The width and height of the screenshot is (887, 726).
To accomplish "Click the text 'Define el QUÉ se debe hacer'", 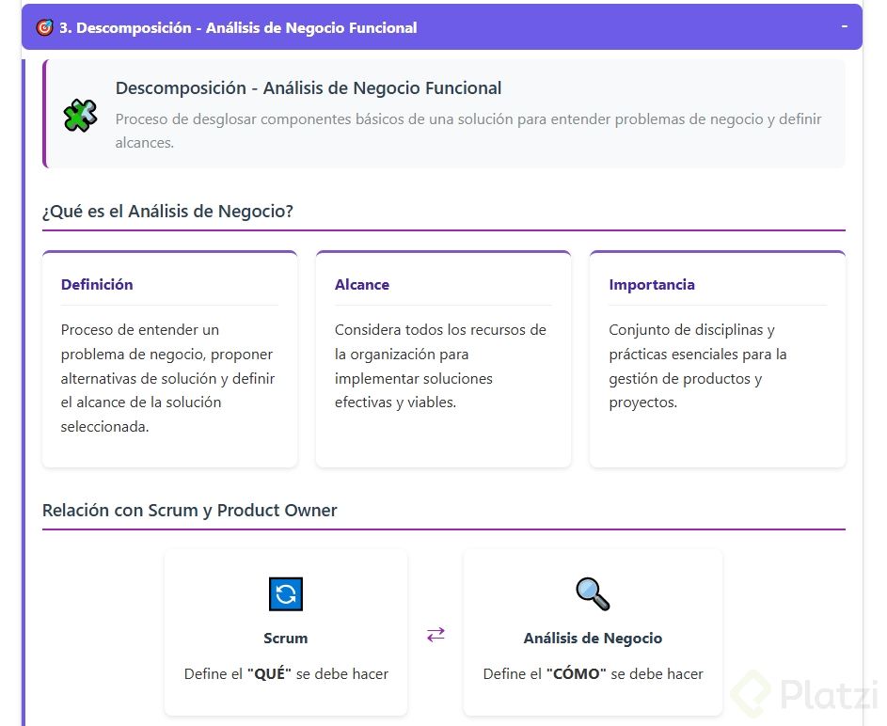I will pos(286,674).
